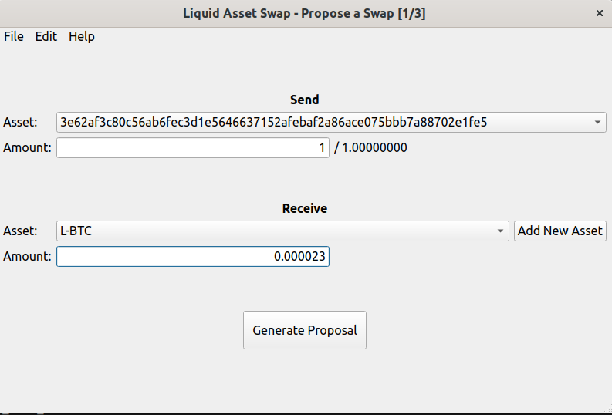612x415 pixels.
Task: Click the Asset label in the Send section
Action: (x=20, y=122)
